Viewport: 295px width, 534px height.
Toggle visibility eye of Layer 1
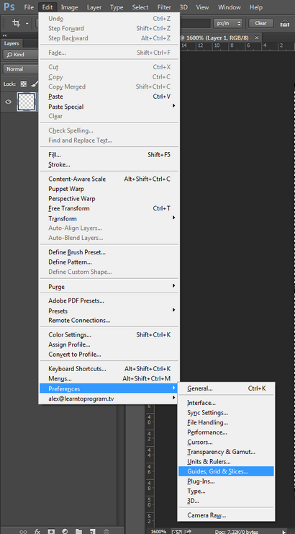[8, 102]
